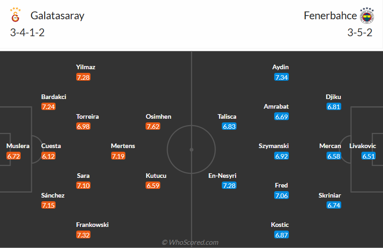Screen dimensions: 383x248
Task: Open Talisca's player profile
Action: tap(227, 117)
